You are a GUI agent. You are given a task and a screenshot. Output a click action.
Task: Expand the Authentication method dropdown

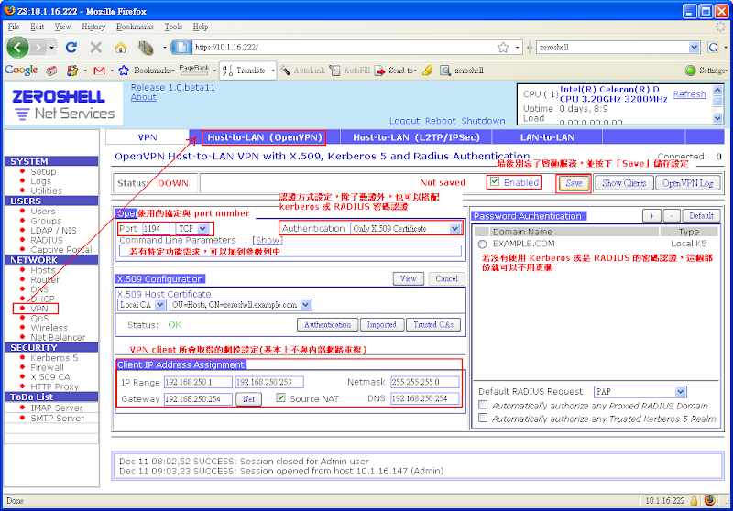406,228
